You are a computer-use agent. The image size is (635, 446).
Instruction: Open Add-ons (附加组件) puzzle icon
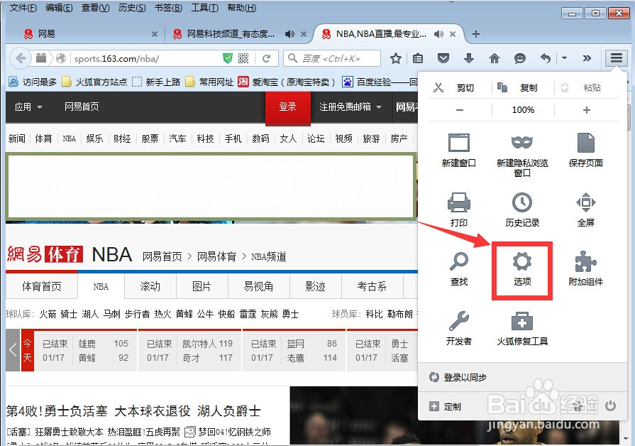coord(585,269)
